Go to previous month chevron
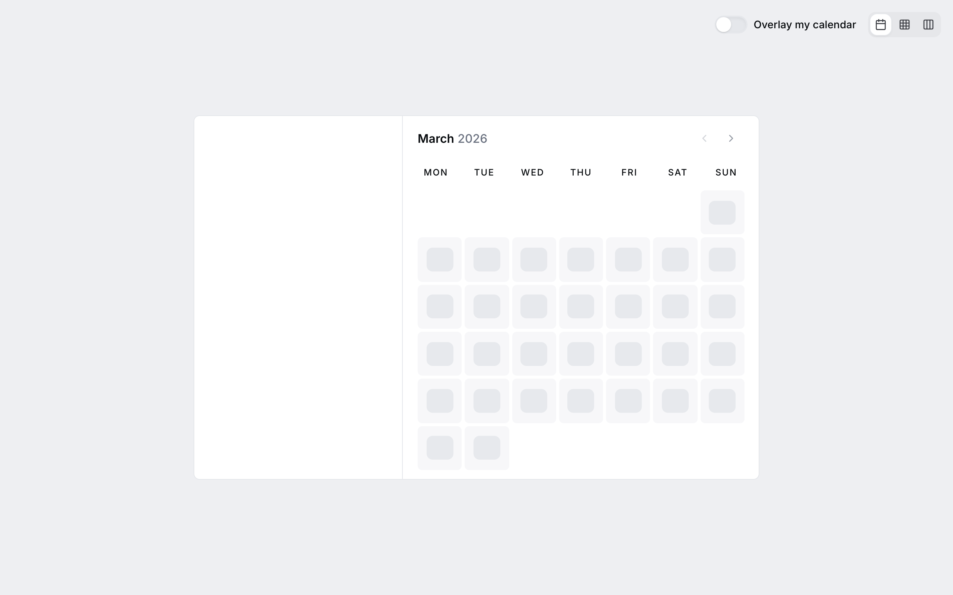 [x=704, y=138]
